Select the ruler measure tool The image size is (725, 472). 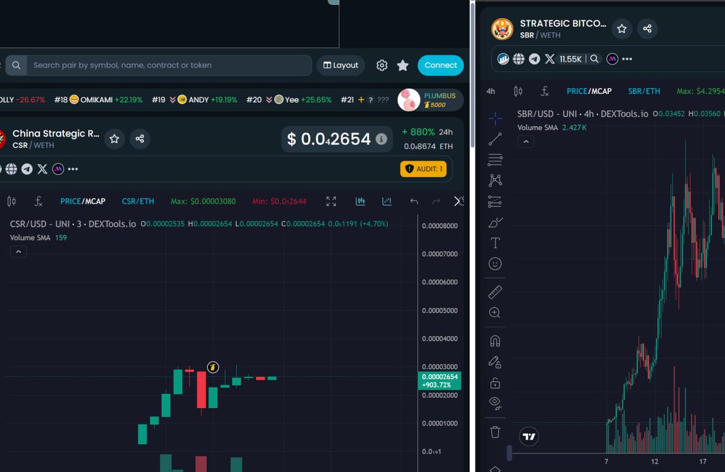coord(495,292)
